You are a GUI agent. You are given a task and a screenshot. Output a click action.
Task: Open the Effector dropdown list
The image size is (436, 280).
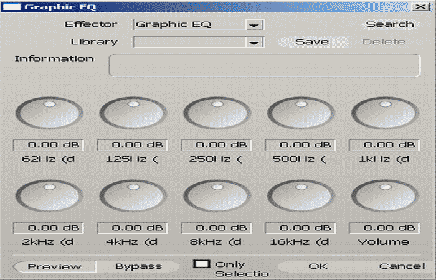(x=254, y=25)
